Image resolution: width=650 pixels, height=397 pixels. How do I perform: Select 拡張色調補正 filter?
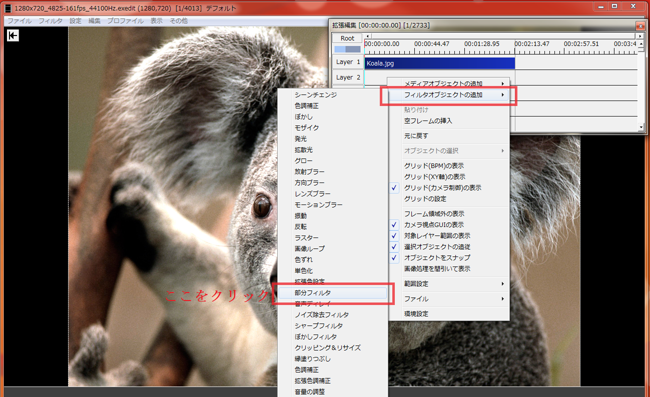click(333, 380)
